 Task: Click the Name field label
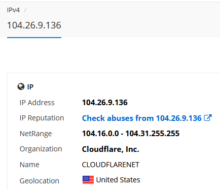pos(29,165)
